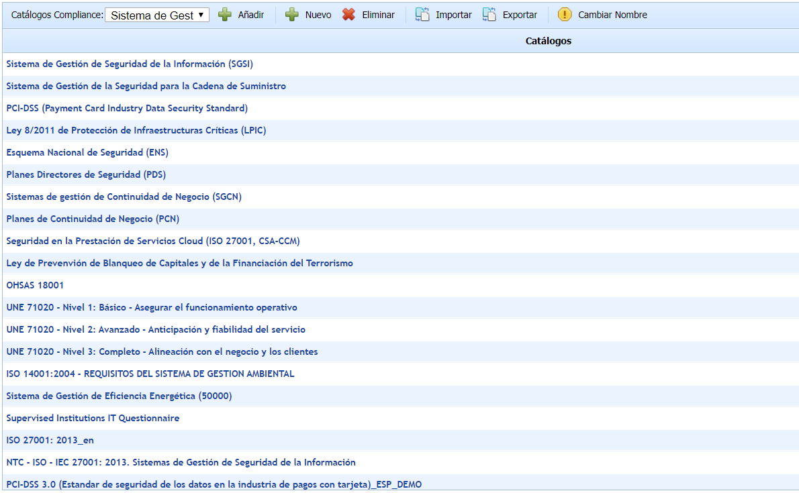
Task: Open Supervised Institutions IT Questionnaire
Action: [x=93, y=419]
